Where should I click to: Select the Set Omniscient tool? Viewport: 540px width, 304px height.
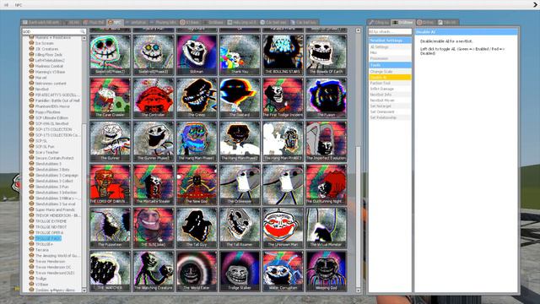pos(390,112)
